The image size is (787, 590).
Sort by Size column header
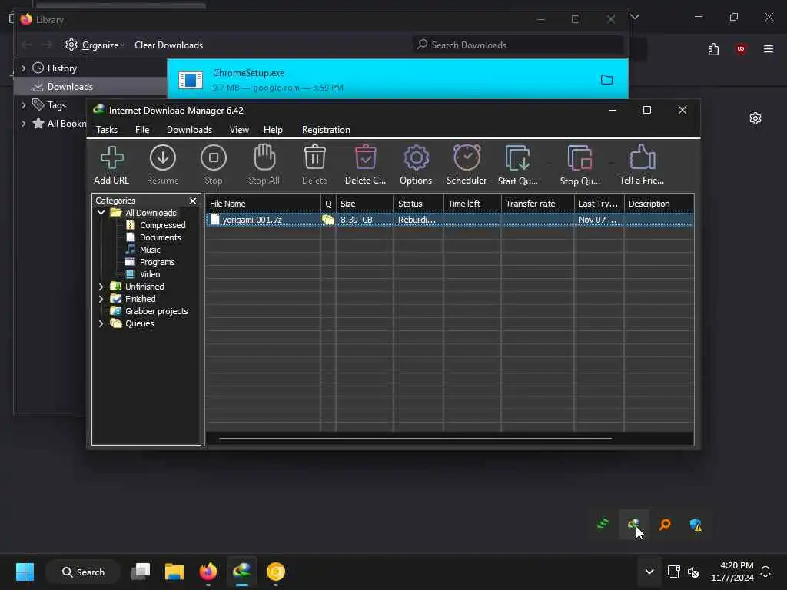364,204
